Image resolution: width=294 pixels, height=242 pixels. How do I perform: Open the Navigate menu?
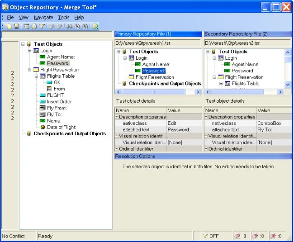point(43,18)
